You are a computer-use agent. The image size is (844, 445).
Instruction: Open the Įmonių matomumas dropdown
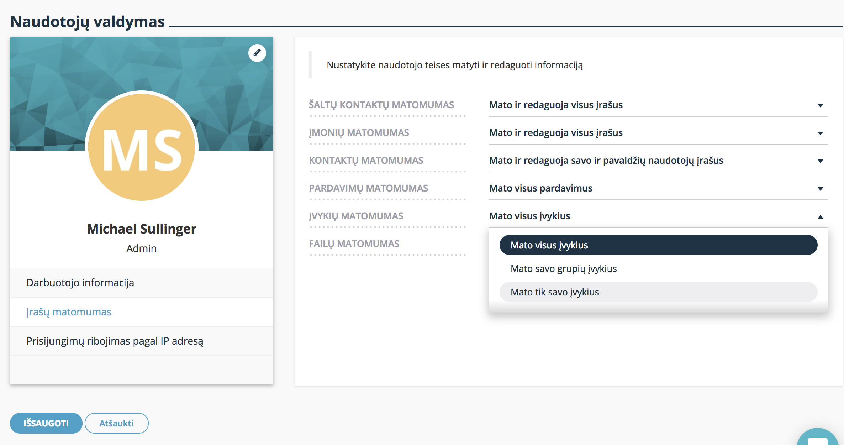point(658,133)
